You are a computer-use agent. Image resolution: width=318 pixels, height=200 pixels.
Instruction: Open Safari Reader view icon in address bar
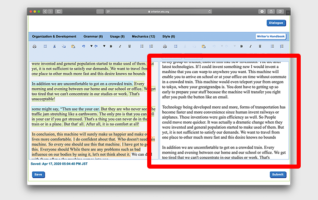(108, 11)
